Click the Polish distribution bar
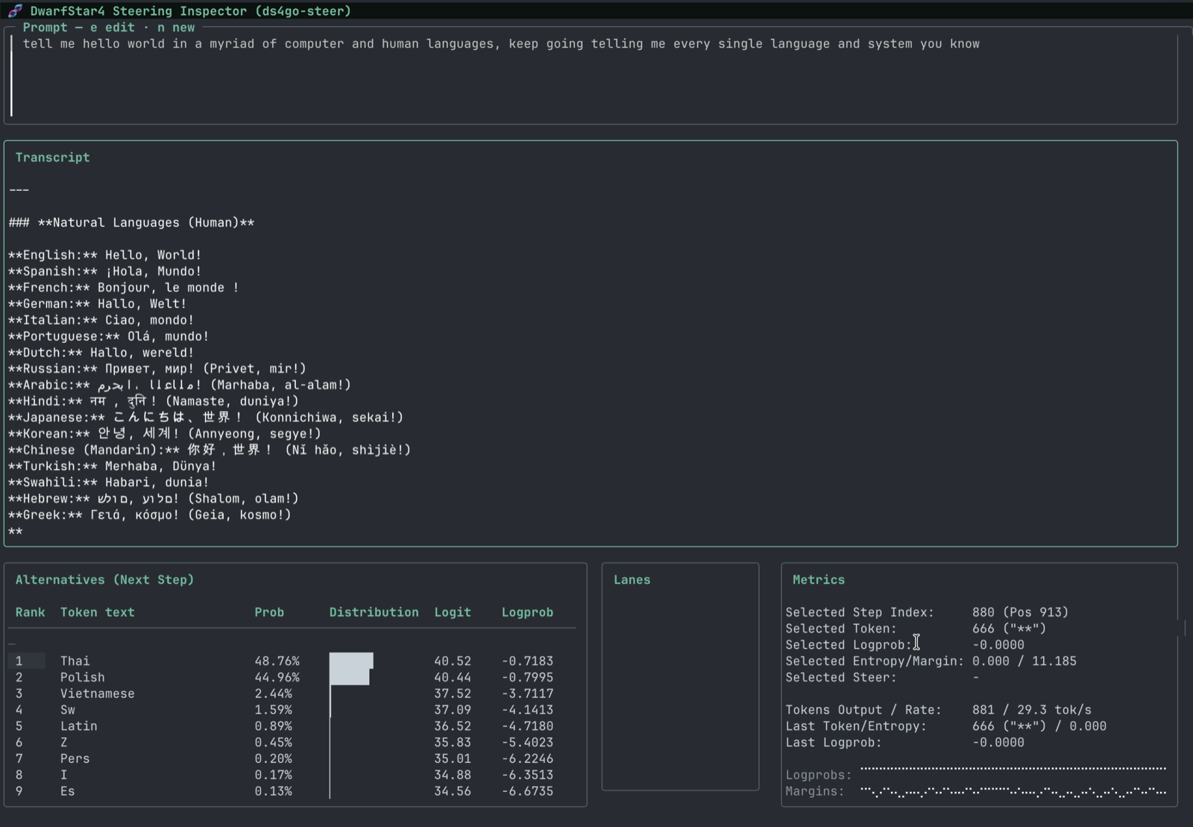 (350, 677)
